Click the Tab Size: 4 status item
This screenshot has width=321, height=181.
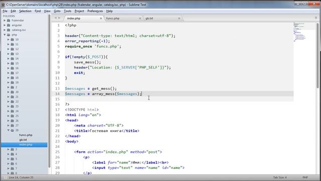pyautogui.click(x=280, y=177)
